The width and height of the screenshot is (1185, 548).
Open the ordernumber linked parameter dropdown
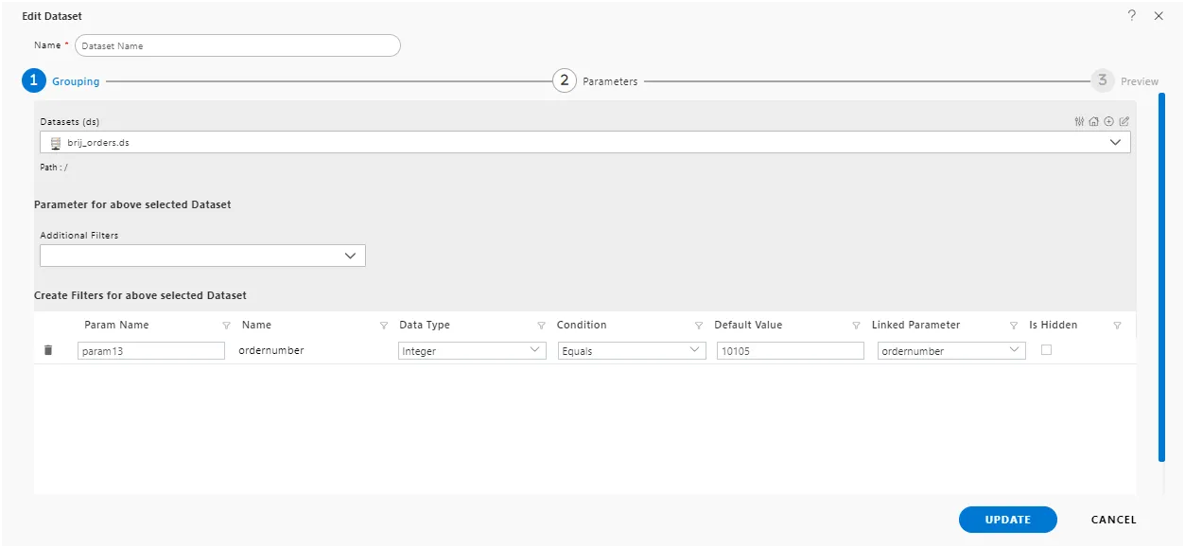click(x=951, y=350)
